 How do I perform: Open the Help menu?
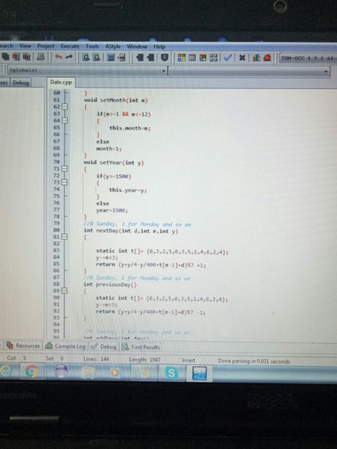click(159, 46)
